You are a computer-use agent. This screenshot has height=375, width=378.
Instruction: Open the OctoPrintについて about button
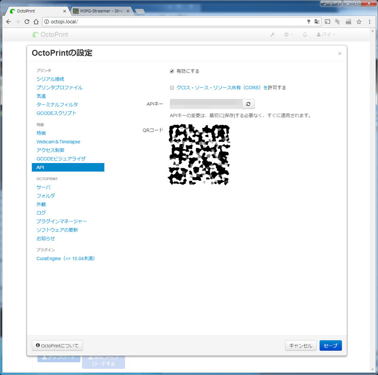point(57,346)
